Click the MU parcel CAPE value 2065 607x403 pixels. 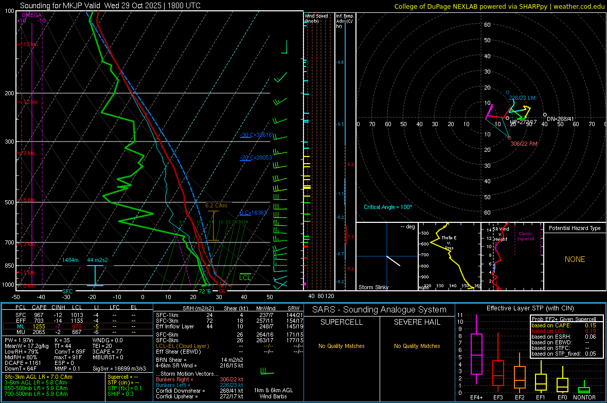pos(39,332)
